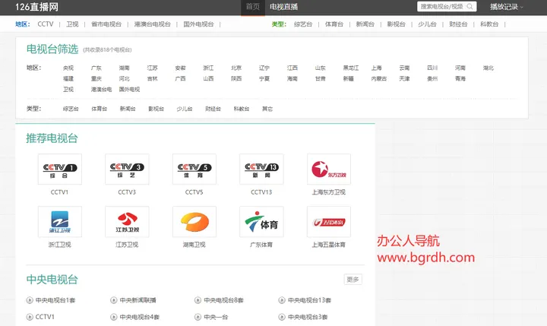The height and width of the screenshot is (326, 547).
Task: Open the 江苏卫视 channel logo
Action: pyautogui.click(x=127, y=222)
